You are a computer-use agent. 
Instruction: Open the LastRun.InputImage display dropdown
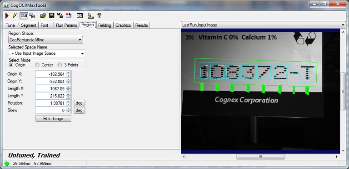pos(263,25)
